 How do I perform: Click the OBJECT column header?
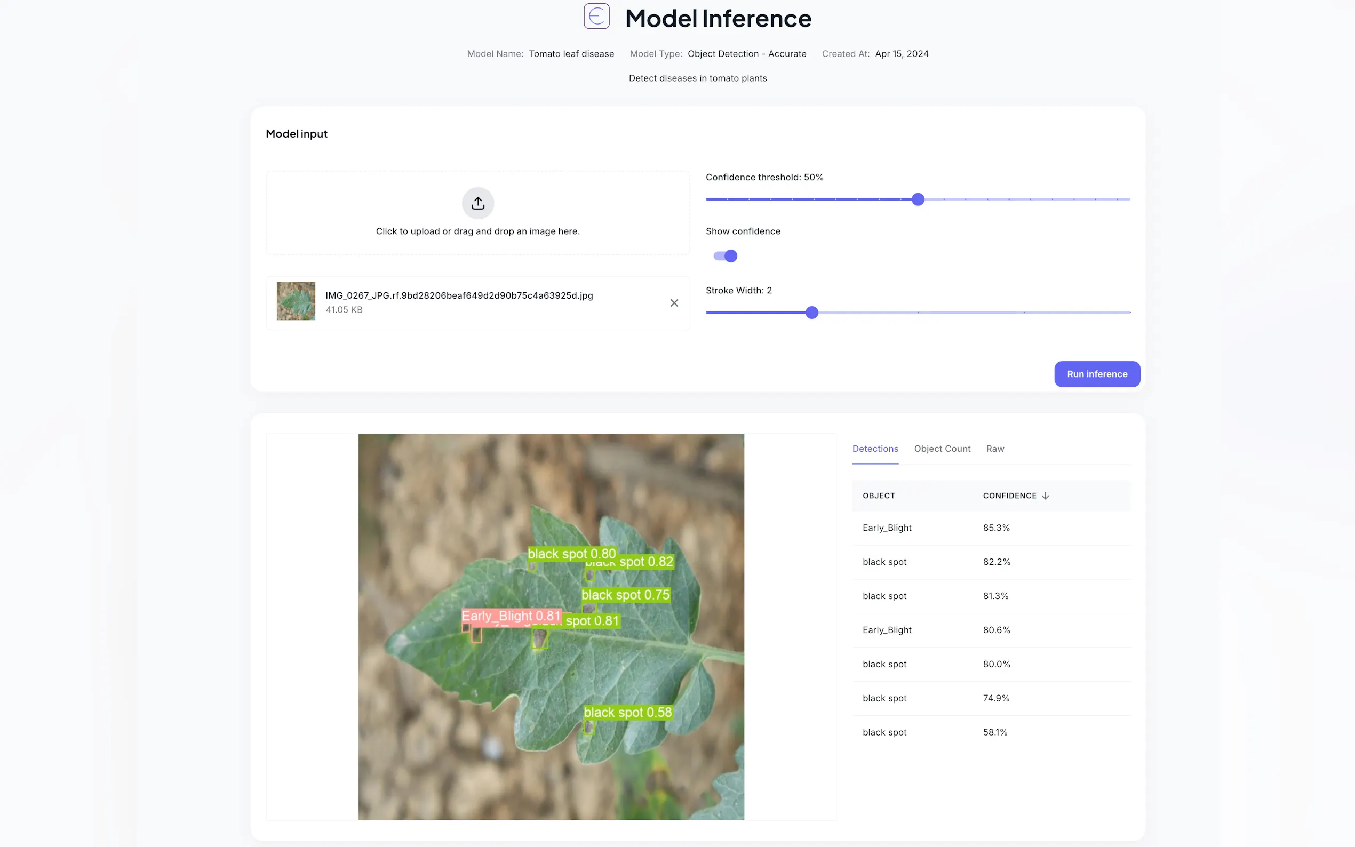click(x=878, y=496)
